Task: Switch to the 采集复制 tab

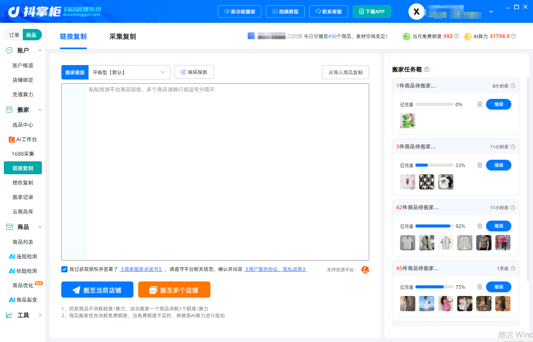Action: pos(123,37)
